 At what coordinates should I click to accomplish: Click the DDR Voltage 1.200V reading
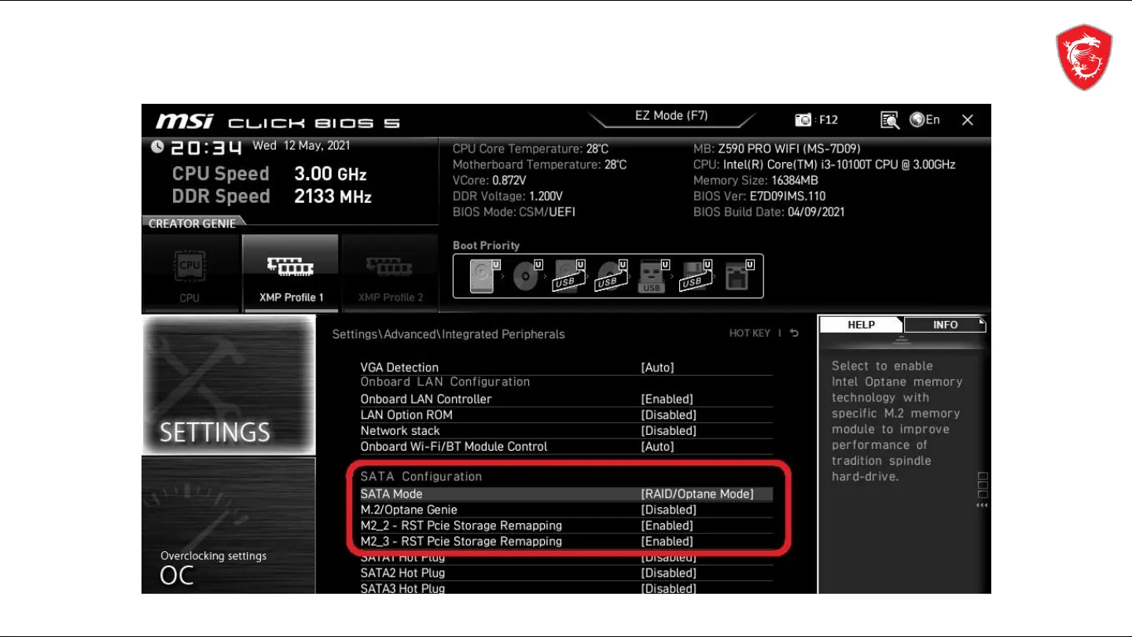[x=508, y=196]
